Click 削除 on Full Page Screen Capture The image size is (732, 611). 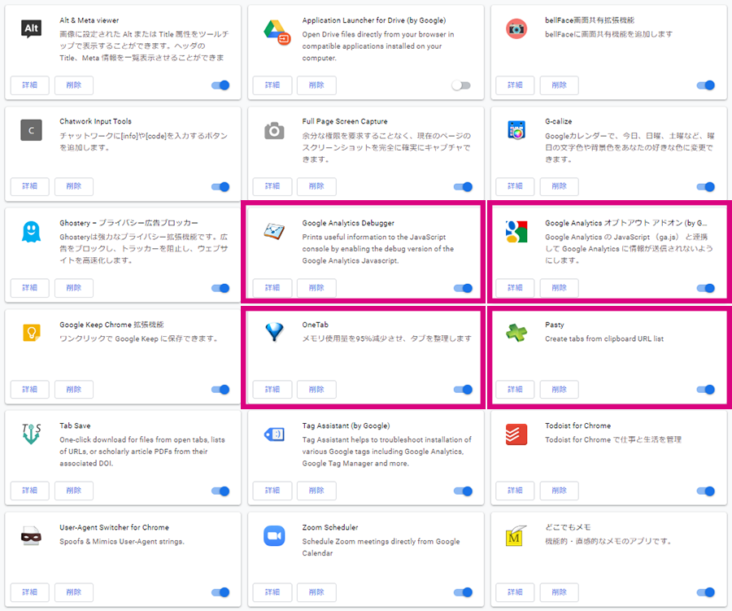pyautogui.click(x=316, y=186)
